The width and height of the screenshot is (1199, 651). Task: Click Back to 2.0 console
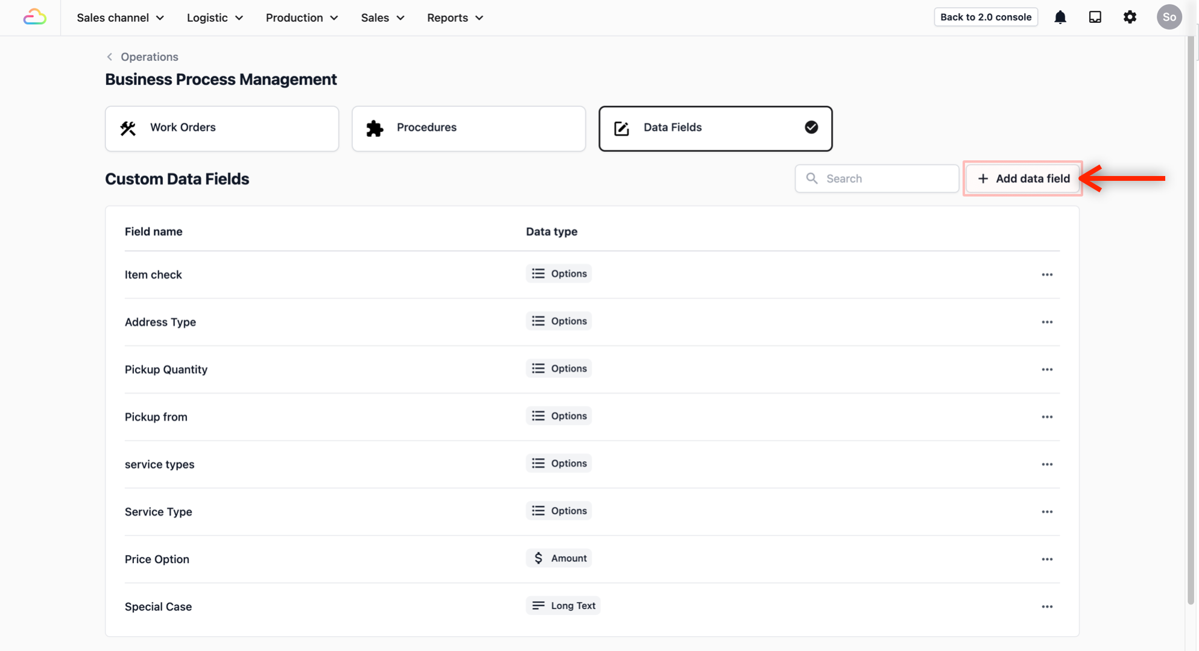pos(985,17)
